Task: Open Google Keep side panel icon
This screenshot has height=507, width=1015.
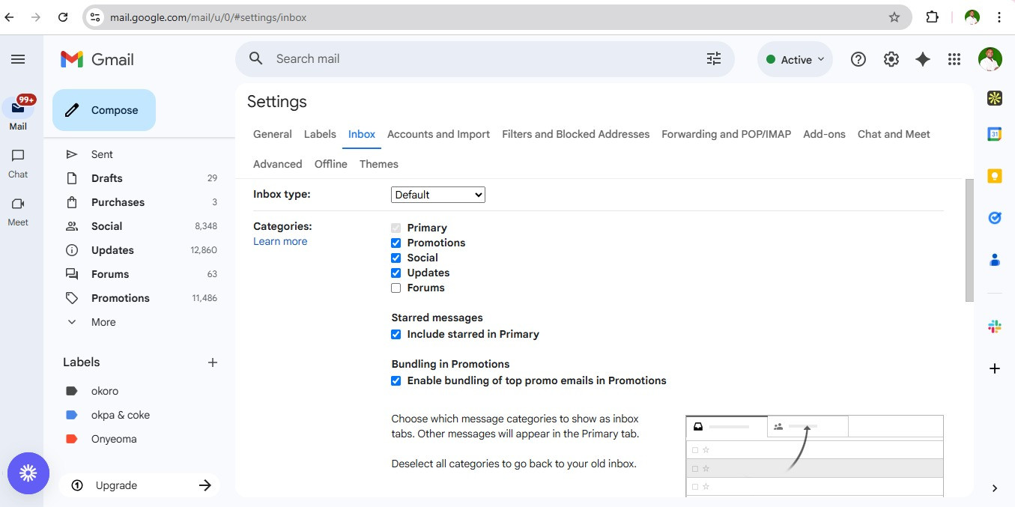Action: pyautogui.click(x=995, y=176)
